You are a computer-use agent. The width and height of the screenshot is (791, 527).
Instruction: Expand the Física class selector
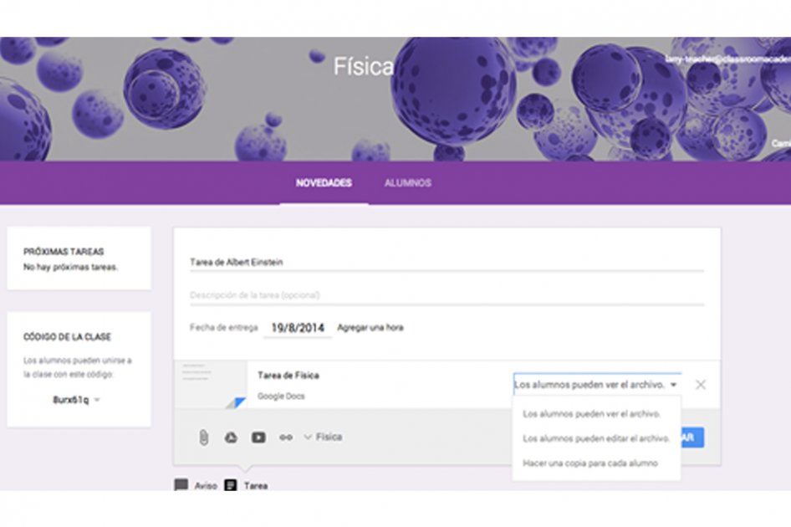[x=324, y=437]
